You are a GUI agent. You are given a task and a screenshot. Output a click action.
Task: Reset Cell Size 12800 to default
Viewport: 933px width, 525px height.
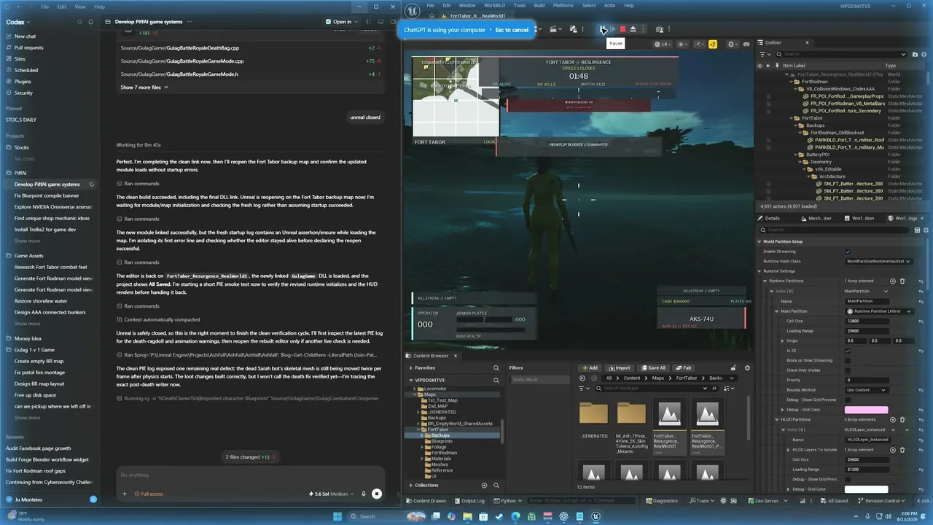[x=921, y=321]
